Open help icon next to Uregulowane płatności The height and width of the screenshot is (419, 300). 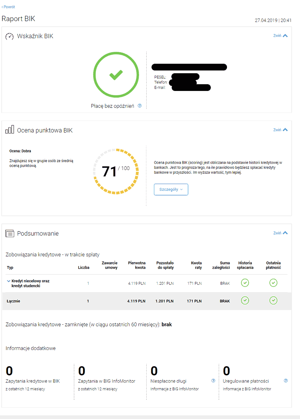point(285,381)
